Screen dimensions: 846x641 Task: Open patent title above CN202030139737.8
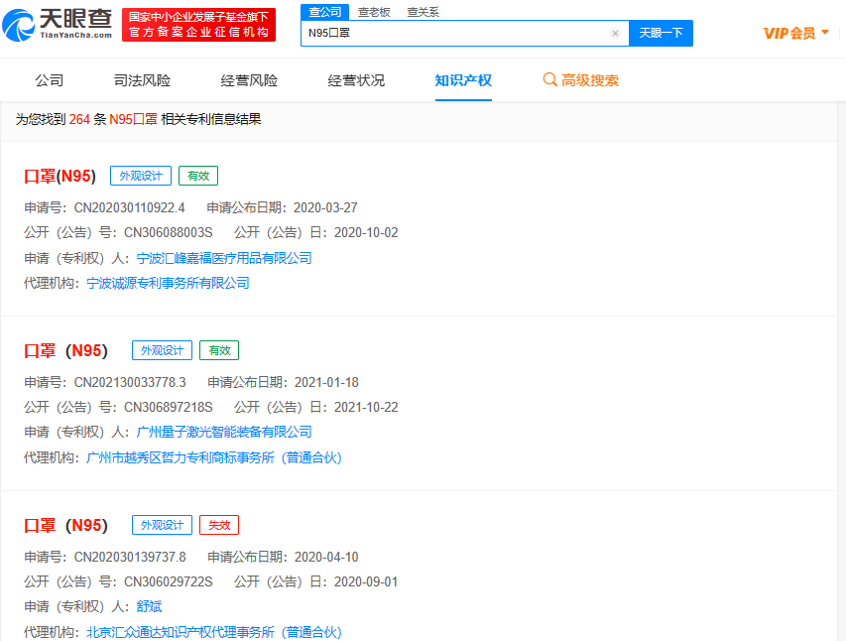tap(65, 526)
